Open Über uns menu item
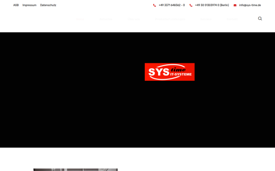This screenshot has height=171, width=275. tap(134, 19)
